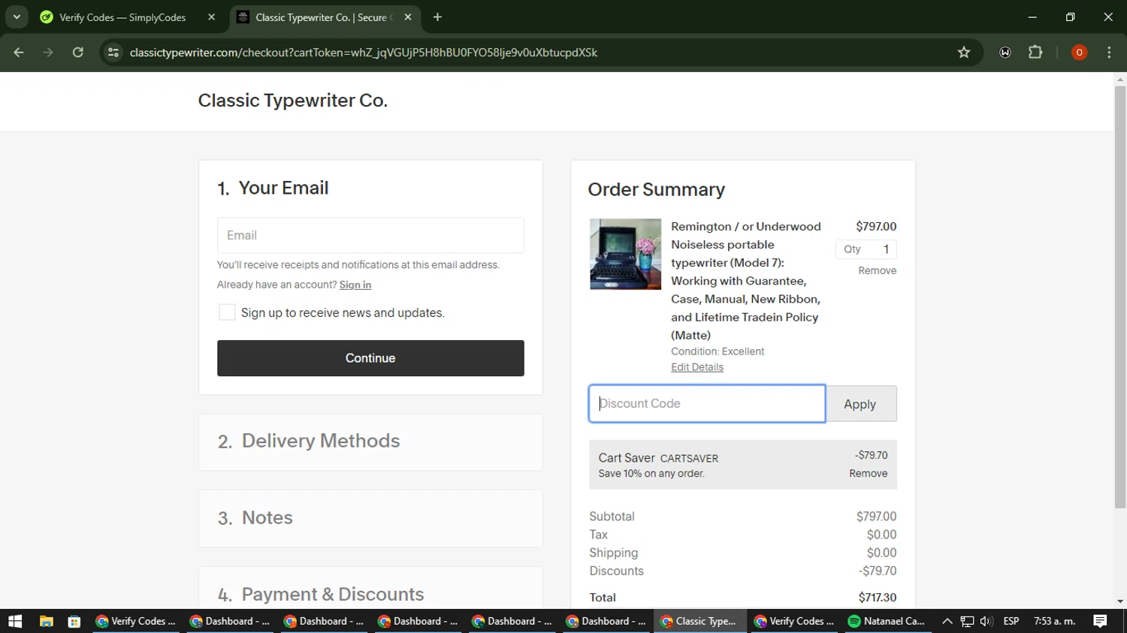Open the network tray icon
This screenshot has height=633, width=1127.
[x=967, y=621]
